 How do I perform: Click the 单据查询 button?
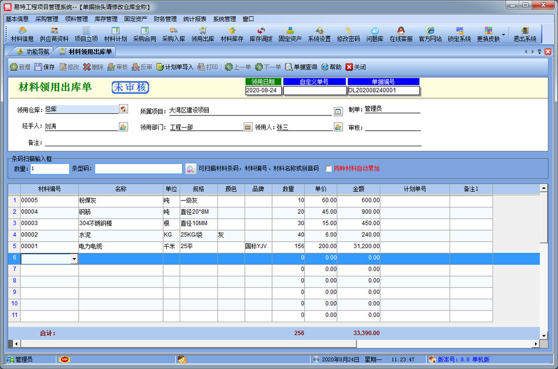pos(301,67)
